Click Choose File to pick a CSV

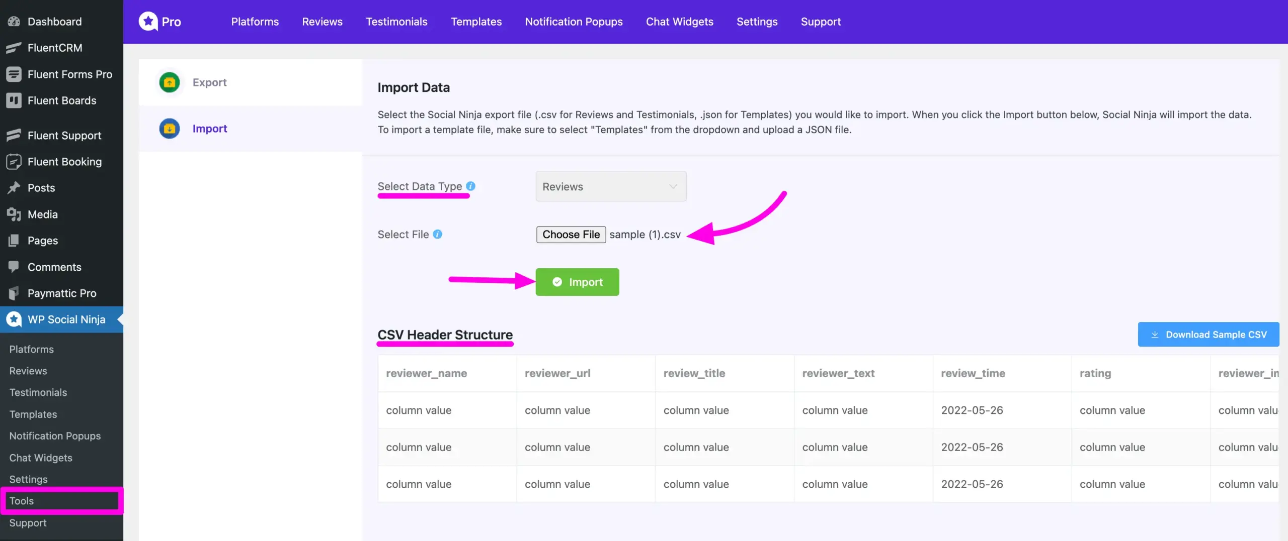[x=571, y=234]
